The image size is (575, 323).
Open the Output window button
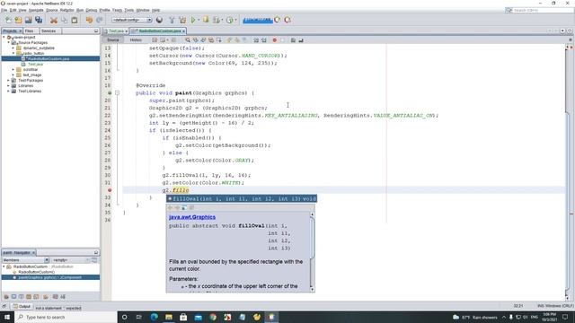tap(22, 307)
